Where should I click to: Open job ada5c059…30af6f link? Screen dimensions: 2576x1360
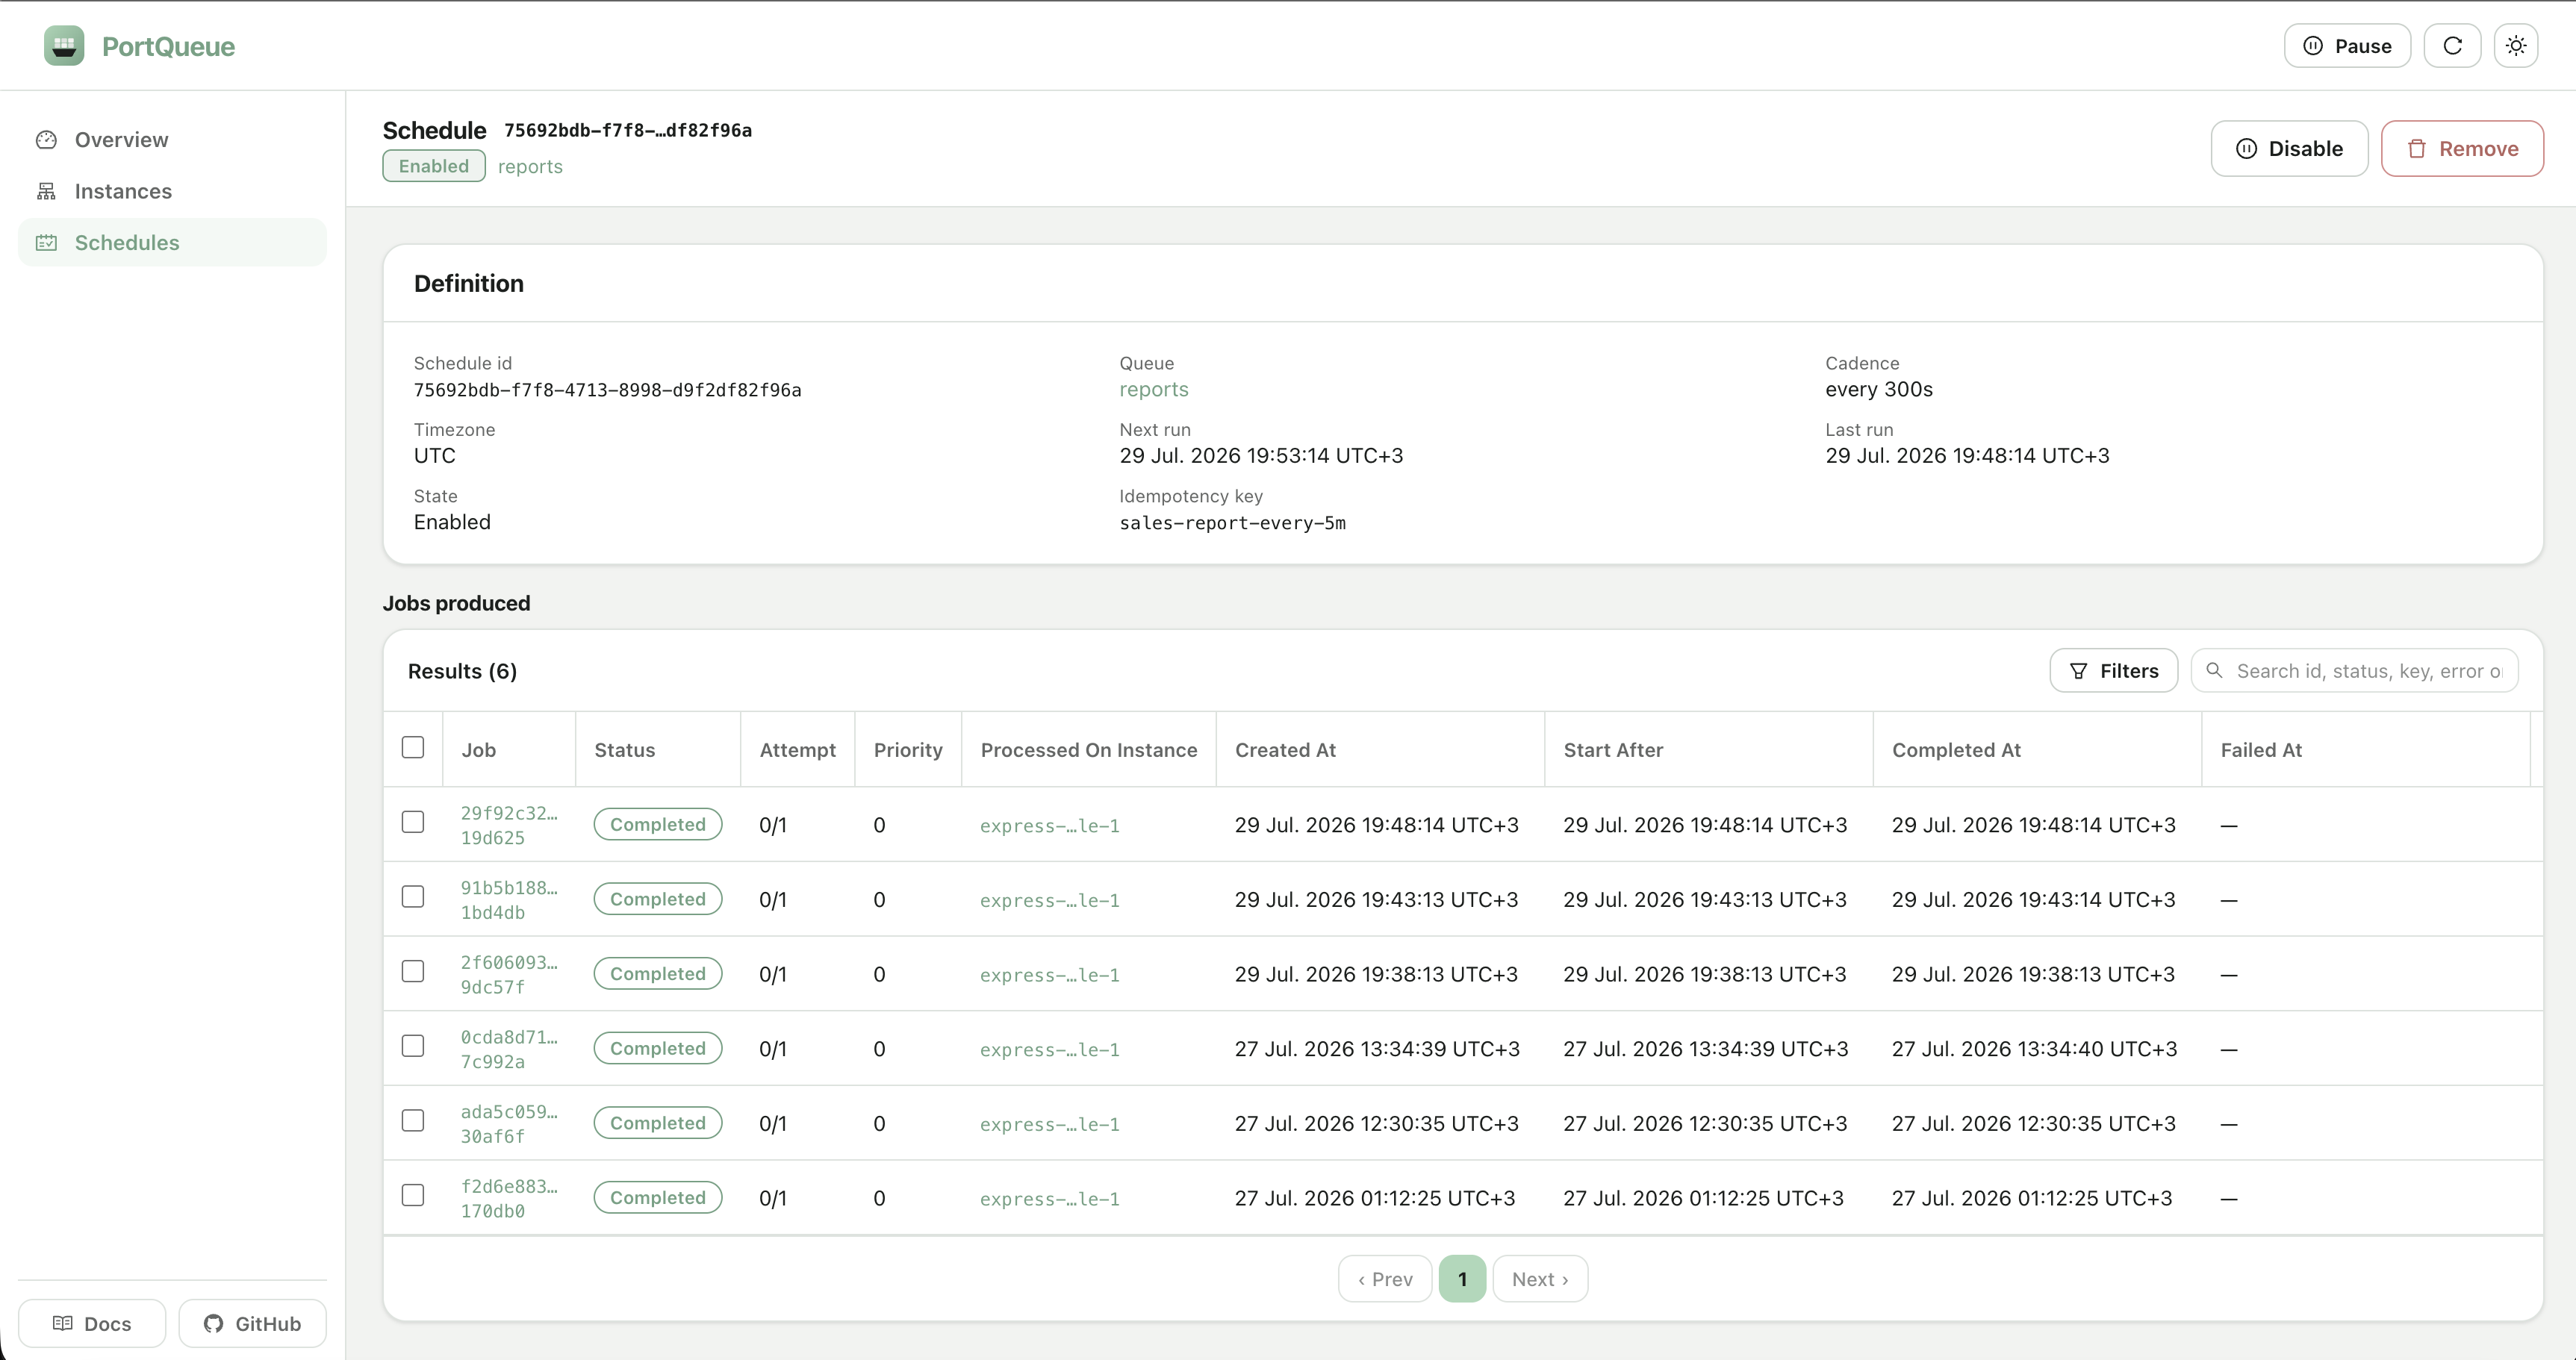coord(509,1124)
